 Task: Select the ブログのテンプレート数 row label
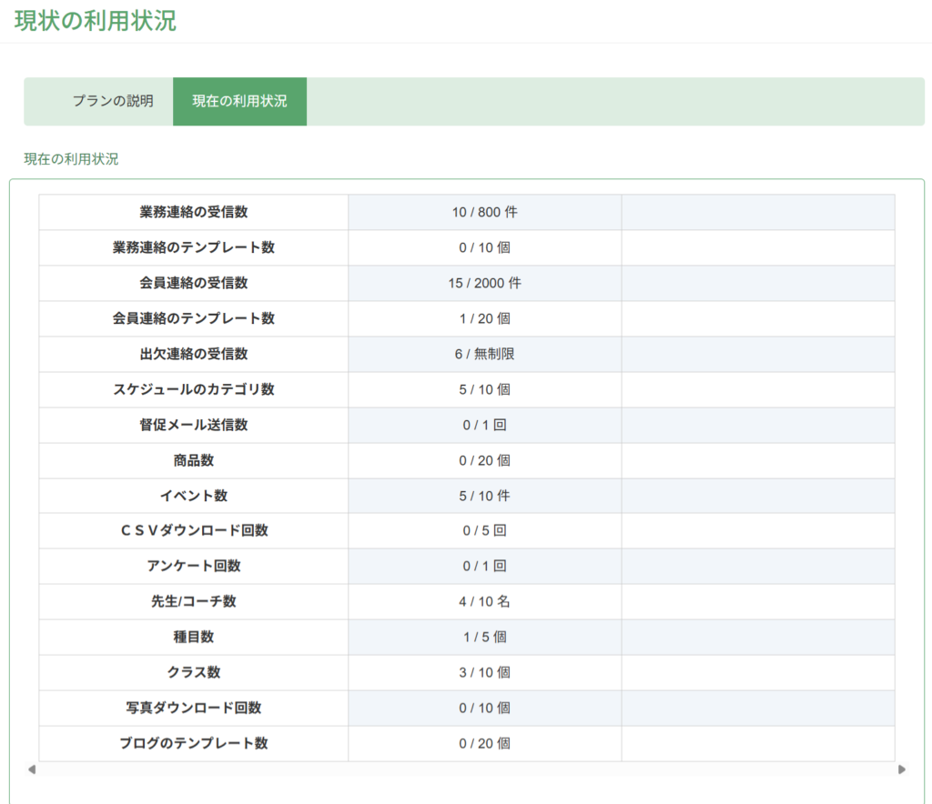point(194,743)
